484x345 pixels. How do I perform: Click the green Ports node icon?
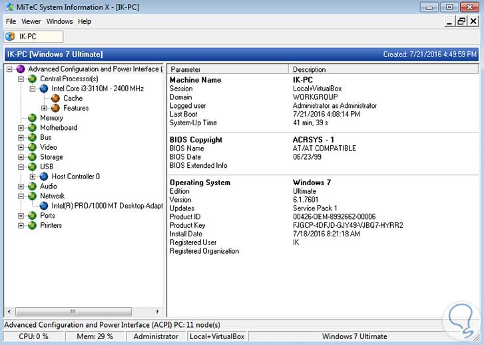point(32,216)
